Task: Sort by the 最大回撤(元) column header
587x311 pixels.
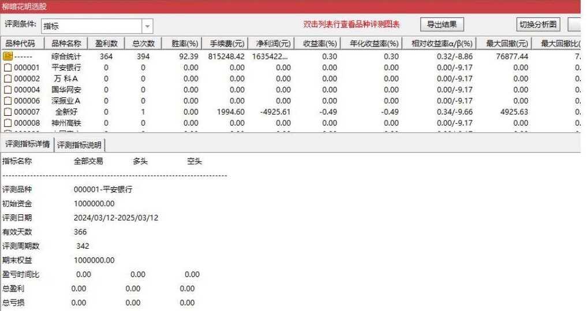Action: click(x=504, y=43)
